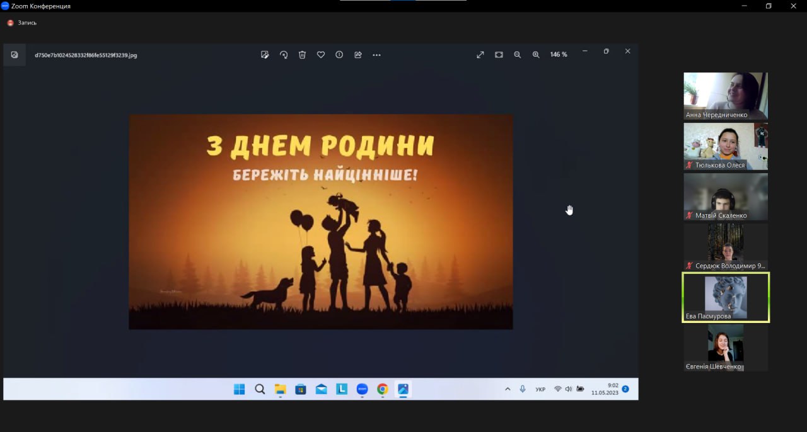The width and height of the screenshot is (807, 432).
Task: Enter full screen with the diagonal arrows icon
Action: 480,55
